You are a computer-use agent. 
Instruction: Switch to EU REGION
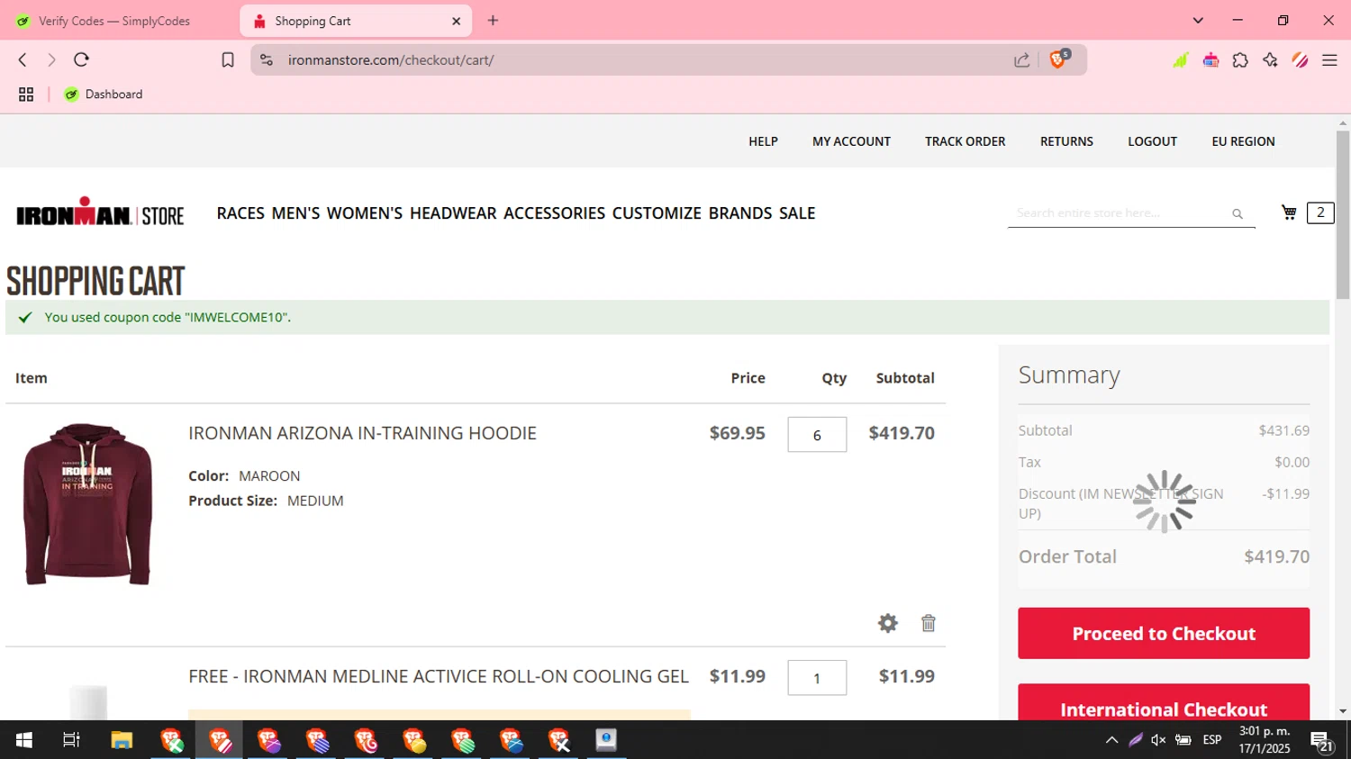(1243, 141)
